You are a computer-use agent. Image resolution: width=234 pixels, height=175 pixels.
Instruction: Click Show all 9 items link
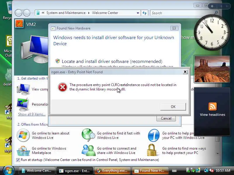click(x=32, y=114)
